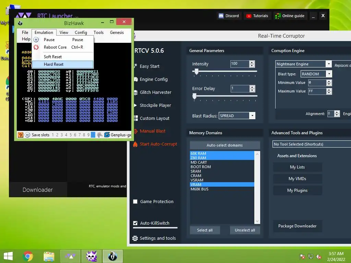This screenshot has width=351, height=263.
Task: Click the Intensity slider handle
Action: click(196, 72)
